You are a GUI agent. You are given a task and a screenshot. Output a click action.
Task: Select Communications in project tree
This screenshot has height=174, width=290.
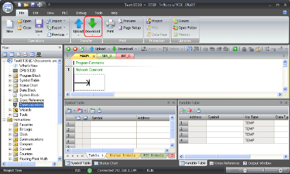point(31,105)
